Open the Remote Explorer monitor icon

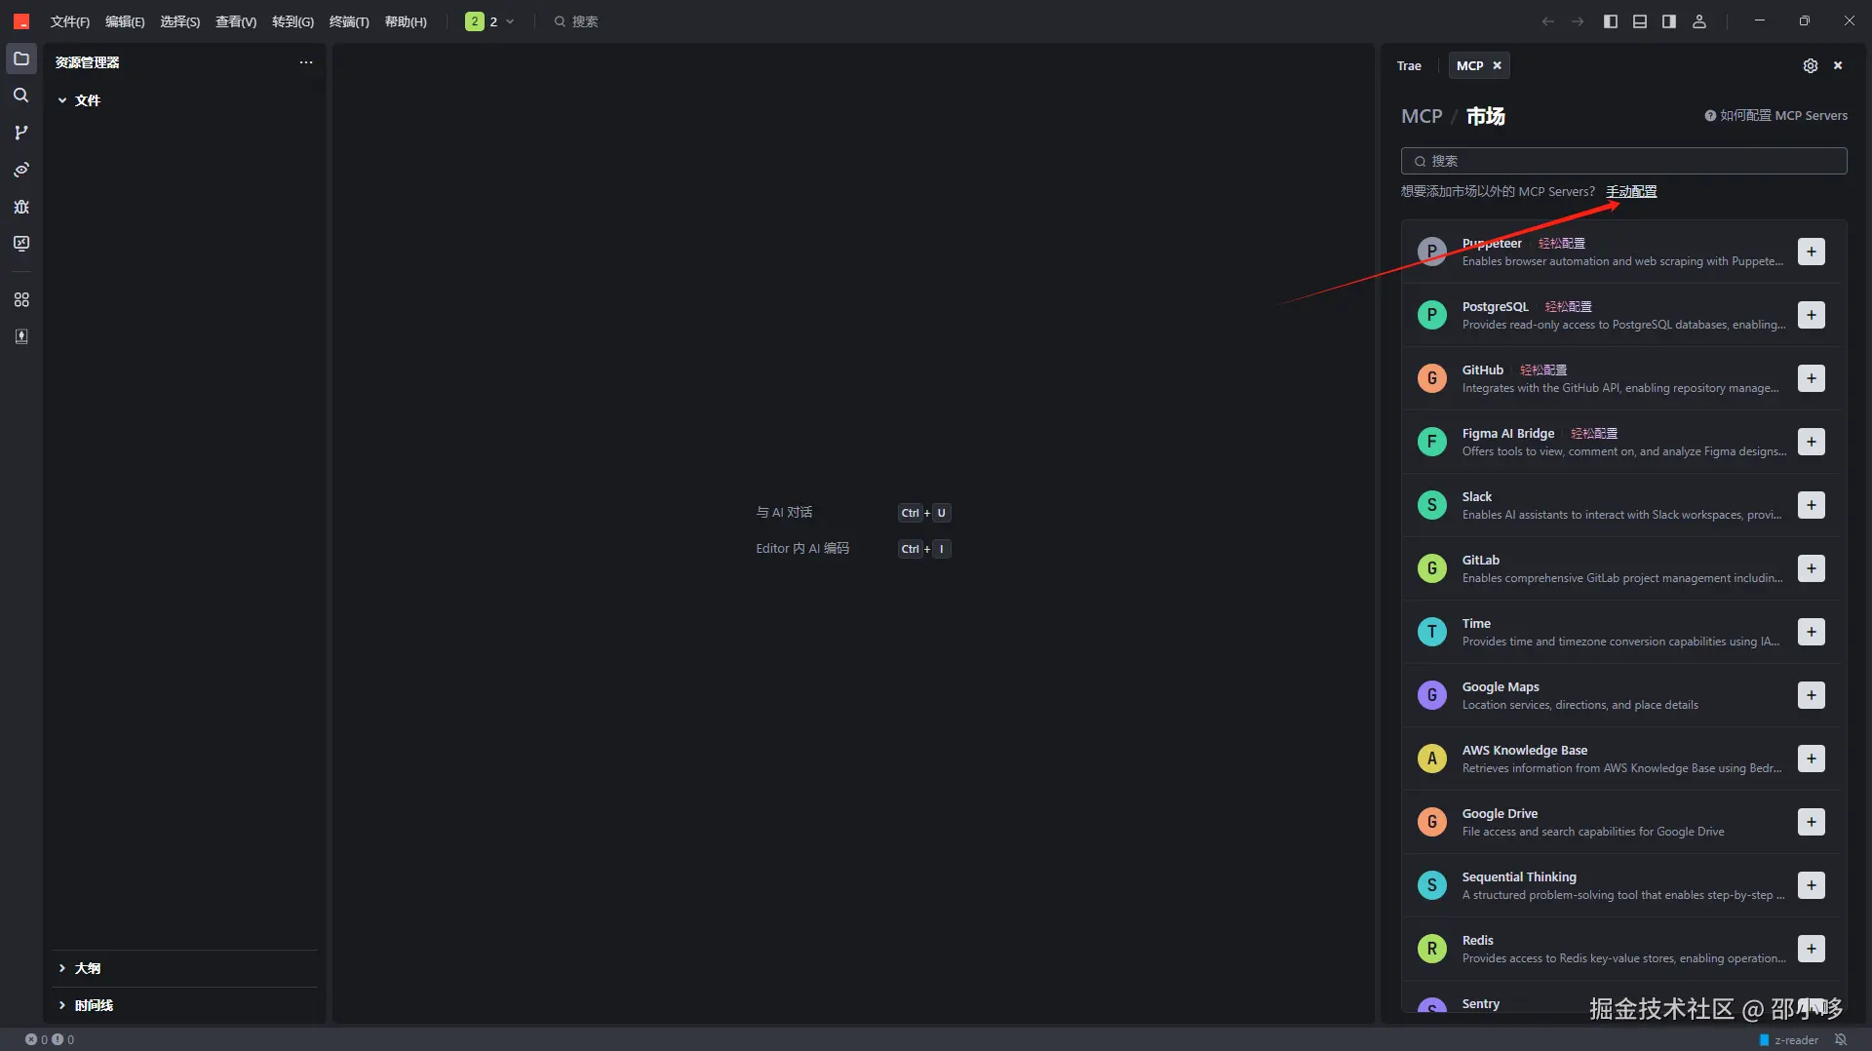(x=21, y=244)
